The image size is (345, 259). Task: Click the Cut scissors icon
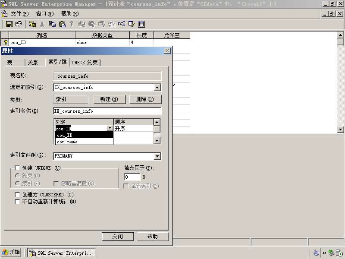point(42,24)
